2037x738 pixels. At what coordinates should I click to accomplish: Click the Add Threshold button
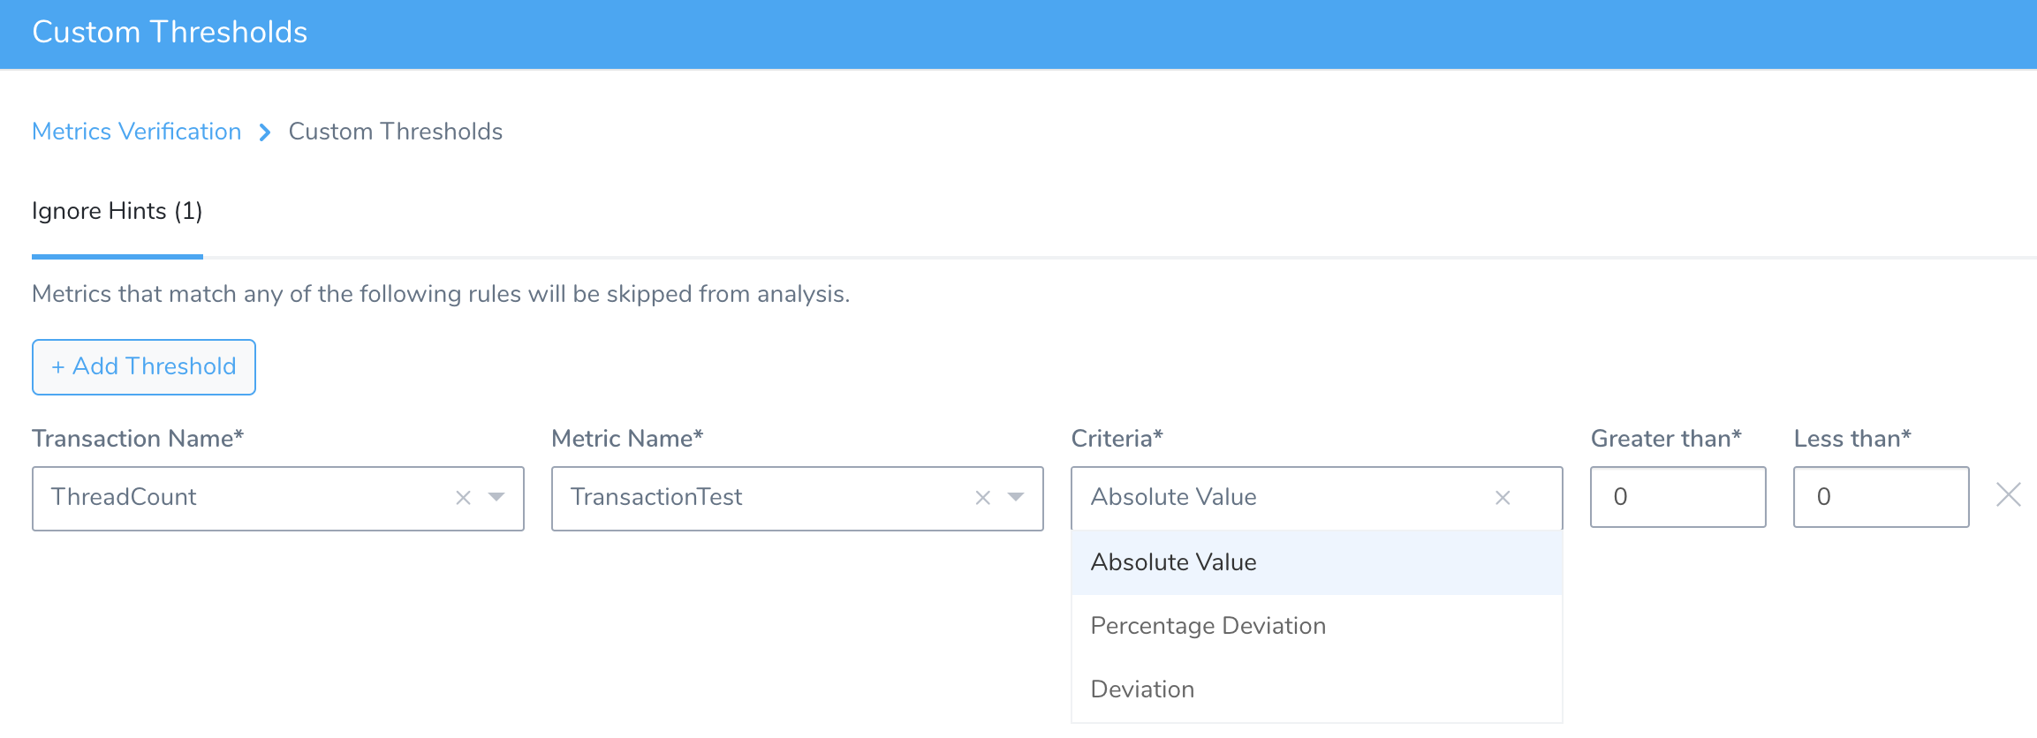(x=144, y=367)
